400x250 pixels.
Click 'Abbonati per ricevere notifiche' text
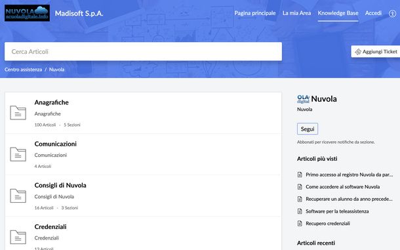[x=336, y=142]
